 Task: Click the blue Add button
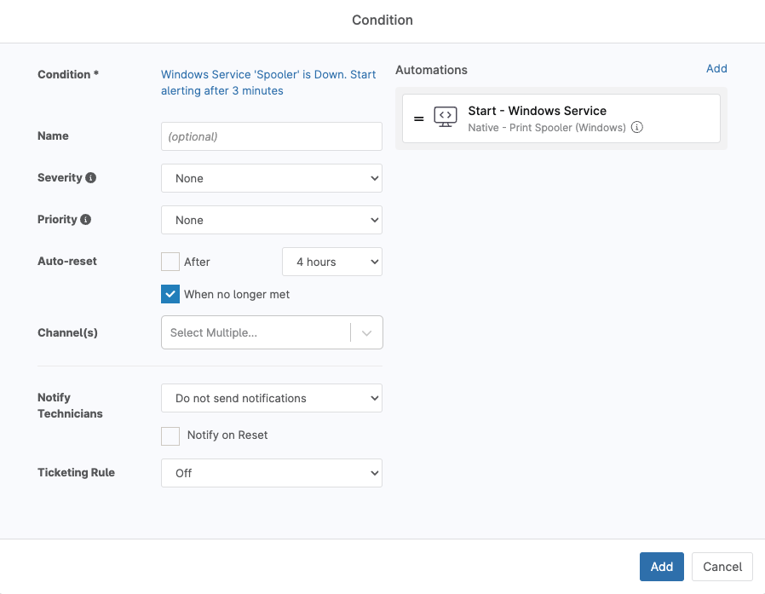661,567
